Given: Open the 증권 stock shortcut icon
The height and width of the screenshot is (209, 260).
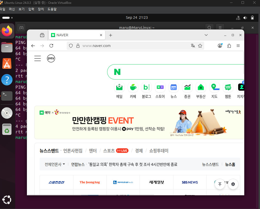Looking at the screenshot, I should pyautogui.click(x=187, y=87).
